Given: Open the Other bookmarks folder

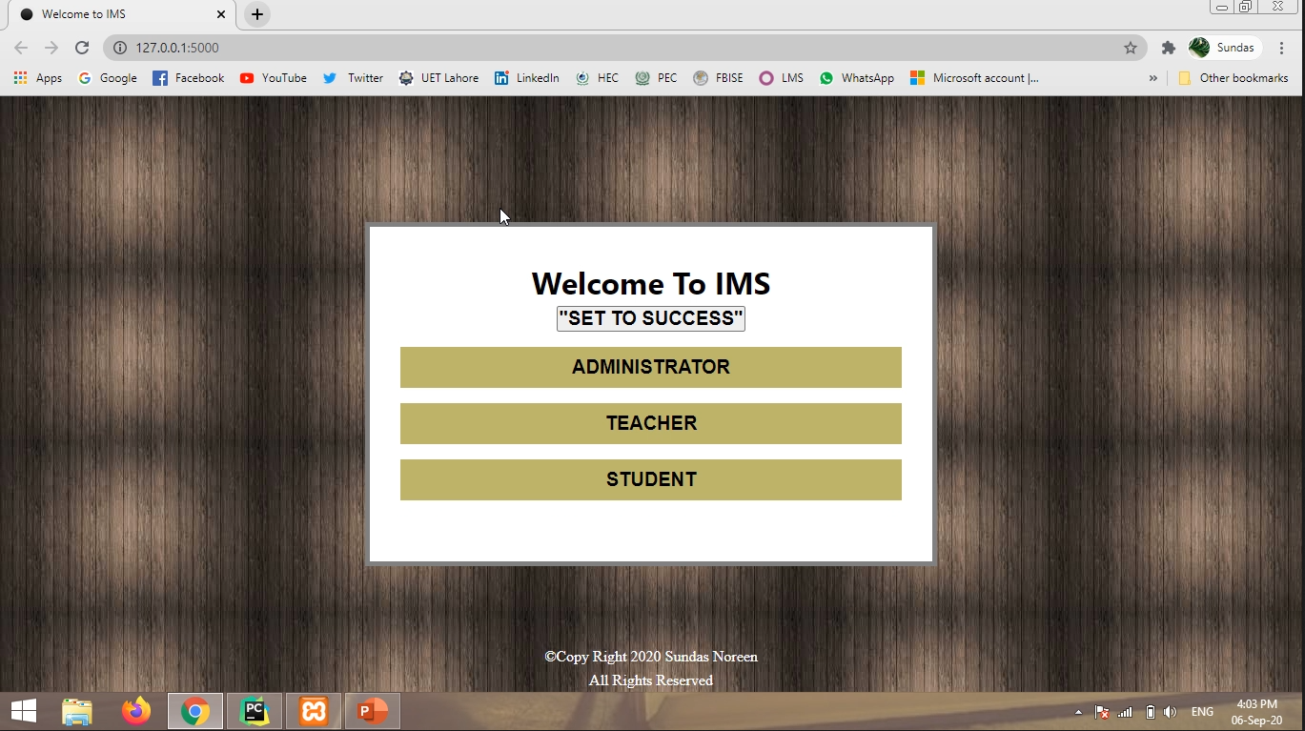Looking at the screenshot, I should pos(1234,78).
